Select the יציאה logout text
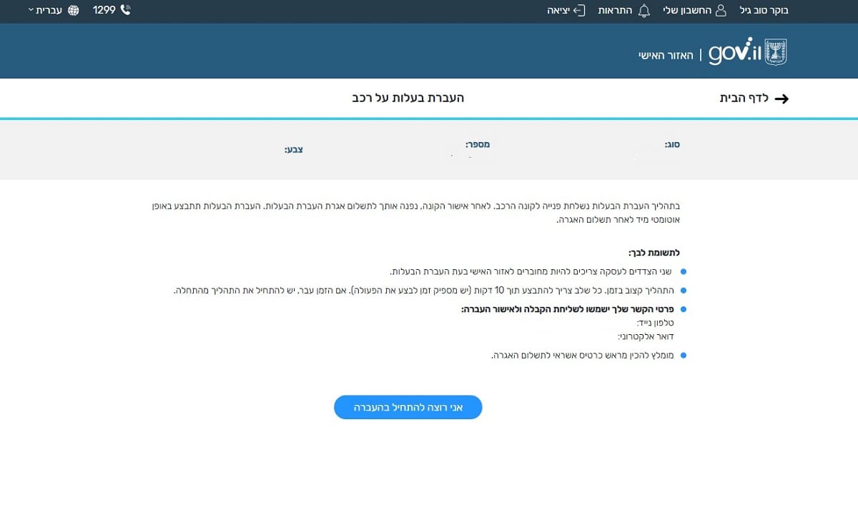 558,11
